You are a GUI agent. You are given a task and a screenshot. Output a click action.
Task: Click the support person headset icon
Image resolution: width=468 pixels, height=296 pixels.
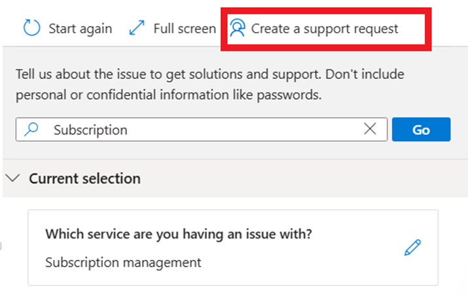click(x=237, y=29)
